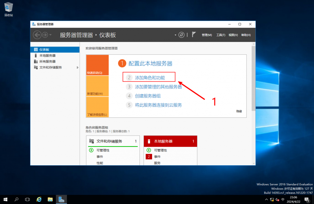Open File Explorer from the taskbar
Viewport: 314px width, 204px height.
click(50, 199)
